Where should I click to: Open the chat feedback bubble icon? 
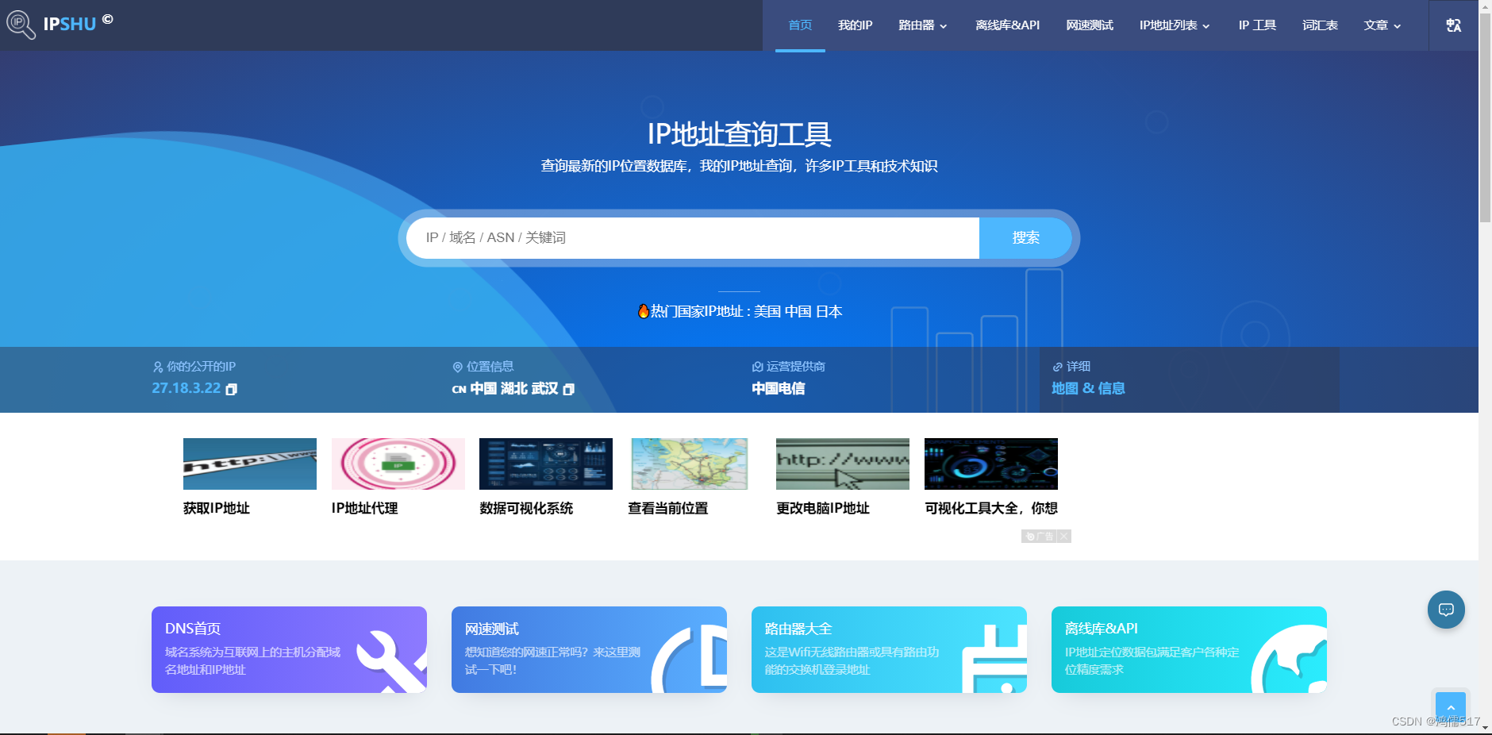pyautogui.click(x=1446, y=610)
